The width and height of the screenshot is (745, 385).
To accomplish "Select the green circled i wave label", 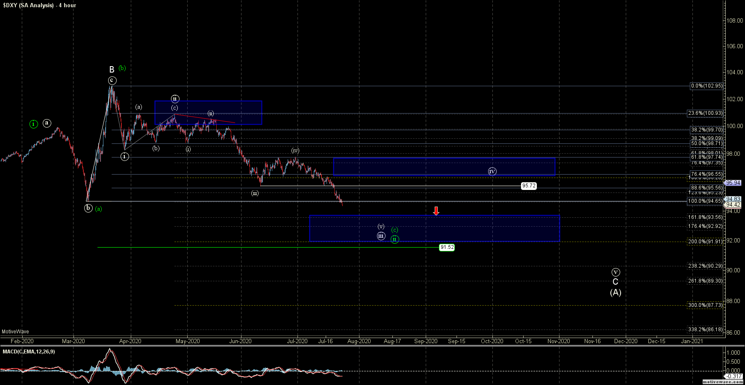I will [x=34, y=124].
